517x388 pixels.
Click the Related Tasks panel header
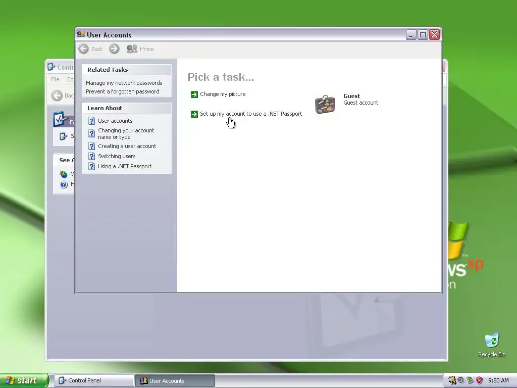coord(127,70)
